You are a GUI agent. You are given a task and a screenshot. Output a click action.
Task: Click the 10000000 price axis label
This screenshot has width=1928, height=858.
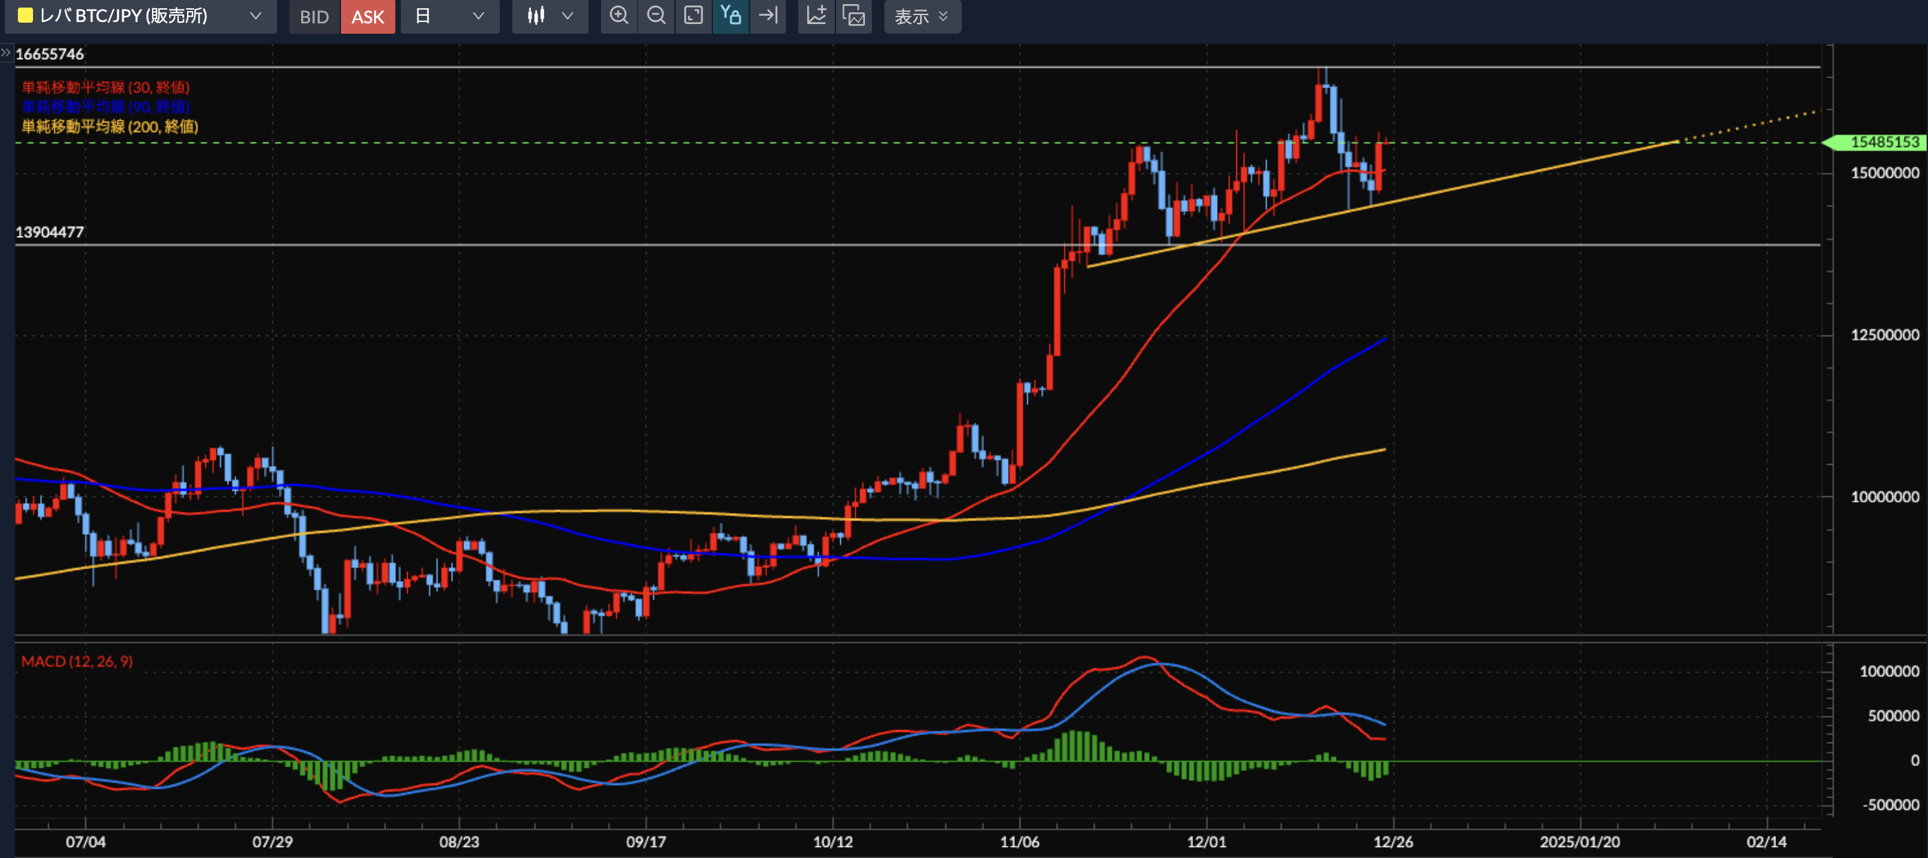click(1885, 496)
